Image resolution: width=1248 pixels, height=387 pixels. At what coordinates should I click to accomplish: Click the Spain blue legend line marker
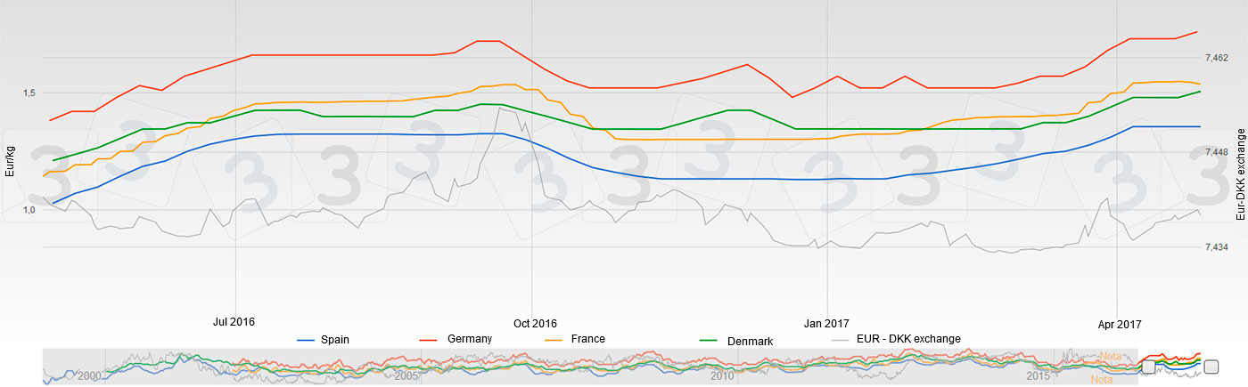point(307,340)
